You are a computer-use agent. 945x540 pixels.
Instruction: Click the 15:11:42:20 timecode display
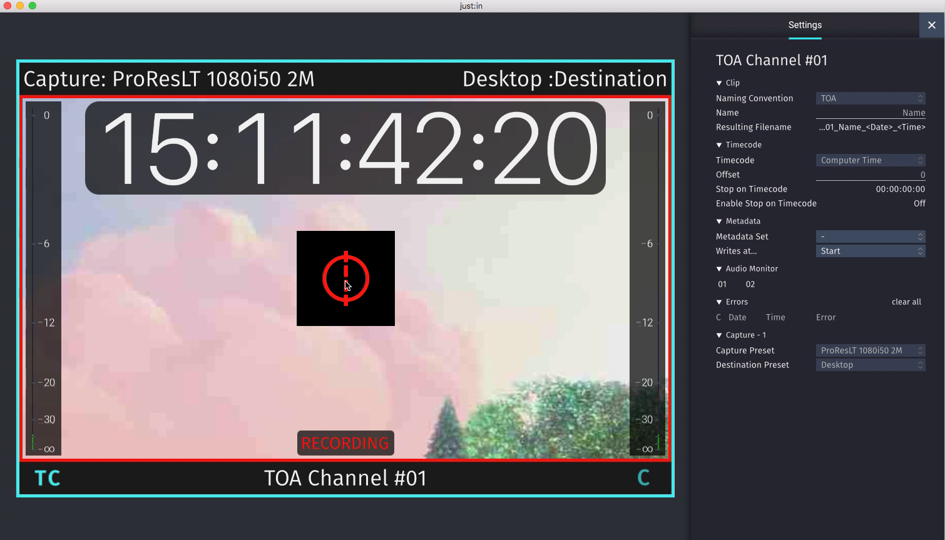345,148
